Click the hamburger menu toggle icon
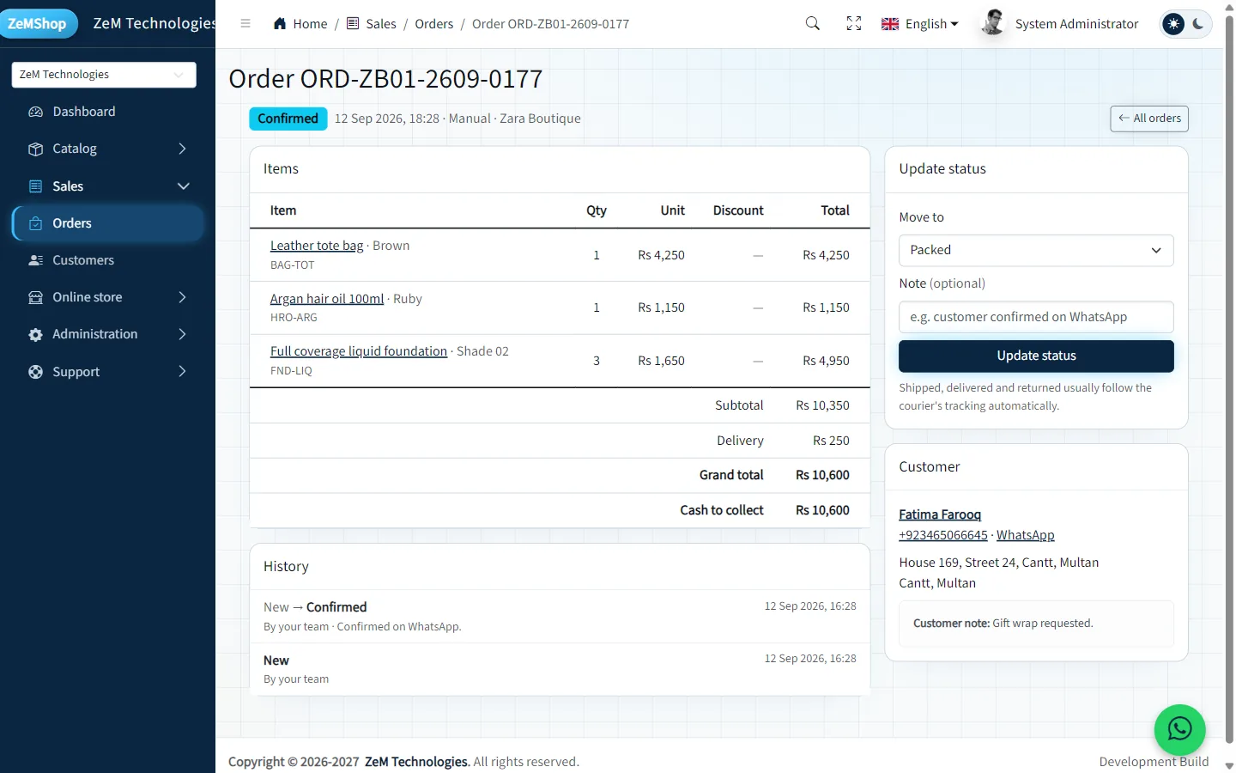 (245, 24)
